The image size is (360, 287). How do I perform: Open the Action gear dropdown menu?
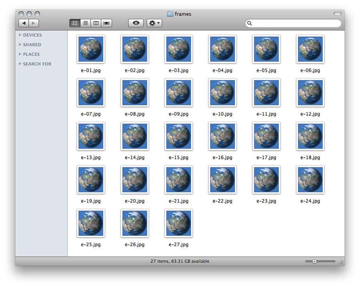click(154, 23)
